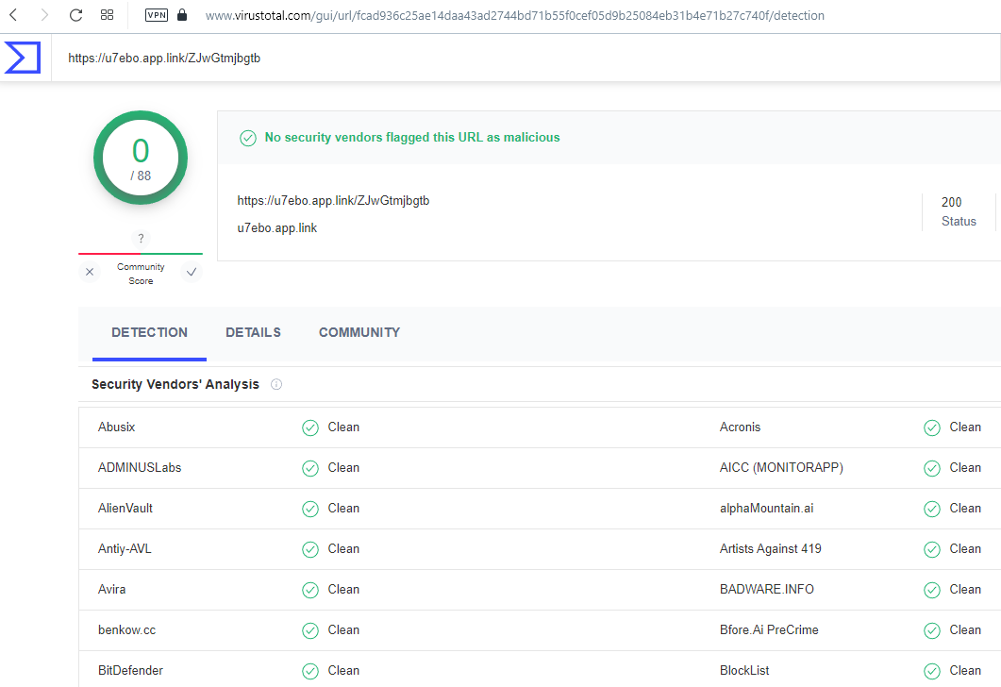Click the Clean check icon for AlienVault
The height and width of the screenshot is (687, 1001).
[310, 509]
